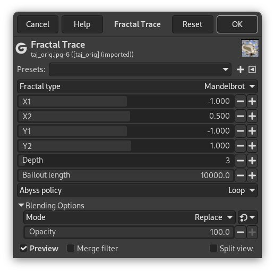Click the Opacity slider

point(129,232)
